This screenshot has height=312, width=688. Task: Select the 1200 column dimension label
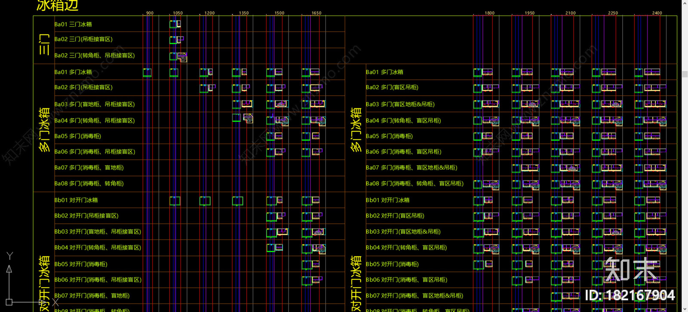tap(209, 13)
